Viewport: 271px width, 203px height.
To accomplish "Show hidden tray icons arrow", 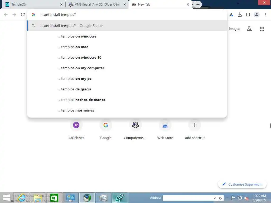I will tap(227, 198).
